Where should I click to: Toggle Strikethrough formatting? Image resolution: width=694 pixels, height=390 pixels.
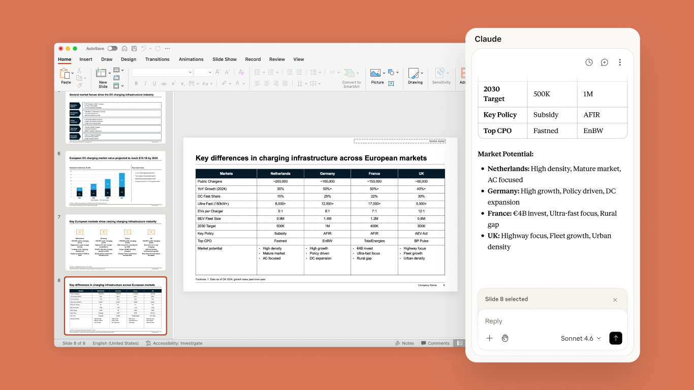pyautogui.click(x=164, y=83)
